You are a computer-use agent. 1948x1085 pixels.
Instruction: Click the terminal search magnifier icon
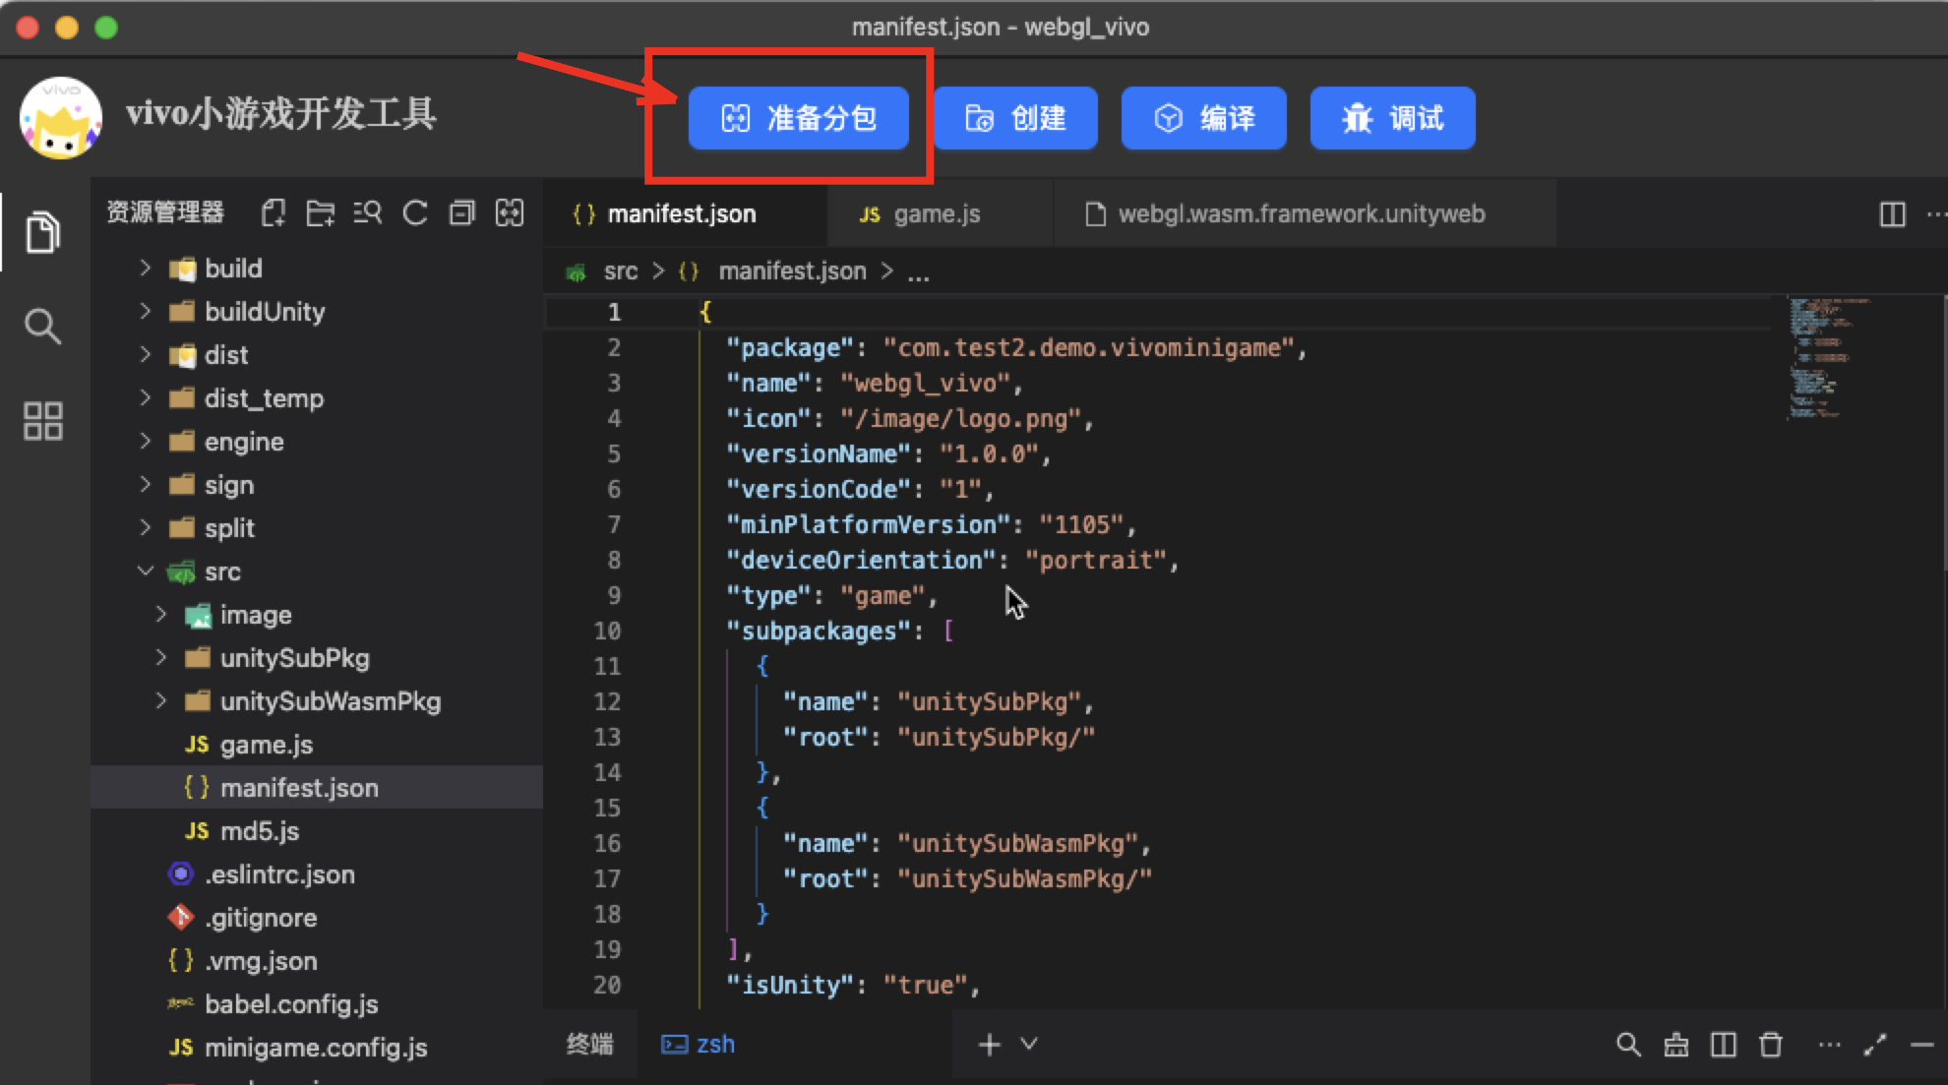click(1628, 1045)
